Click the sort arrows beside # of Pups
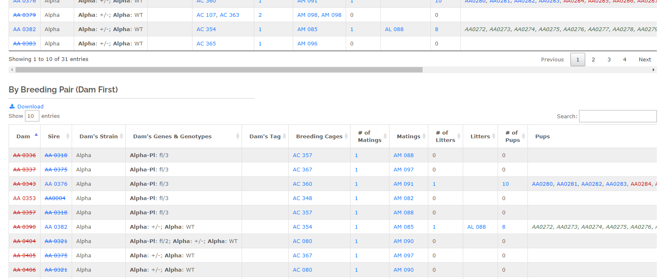 click(523, 136)
